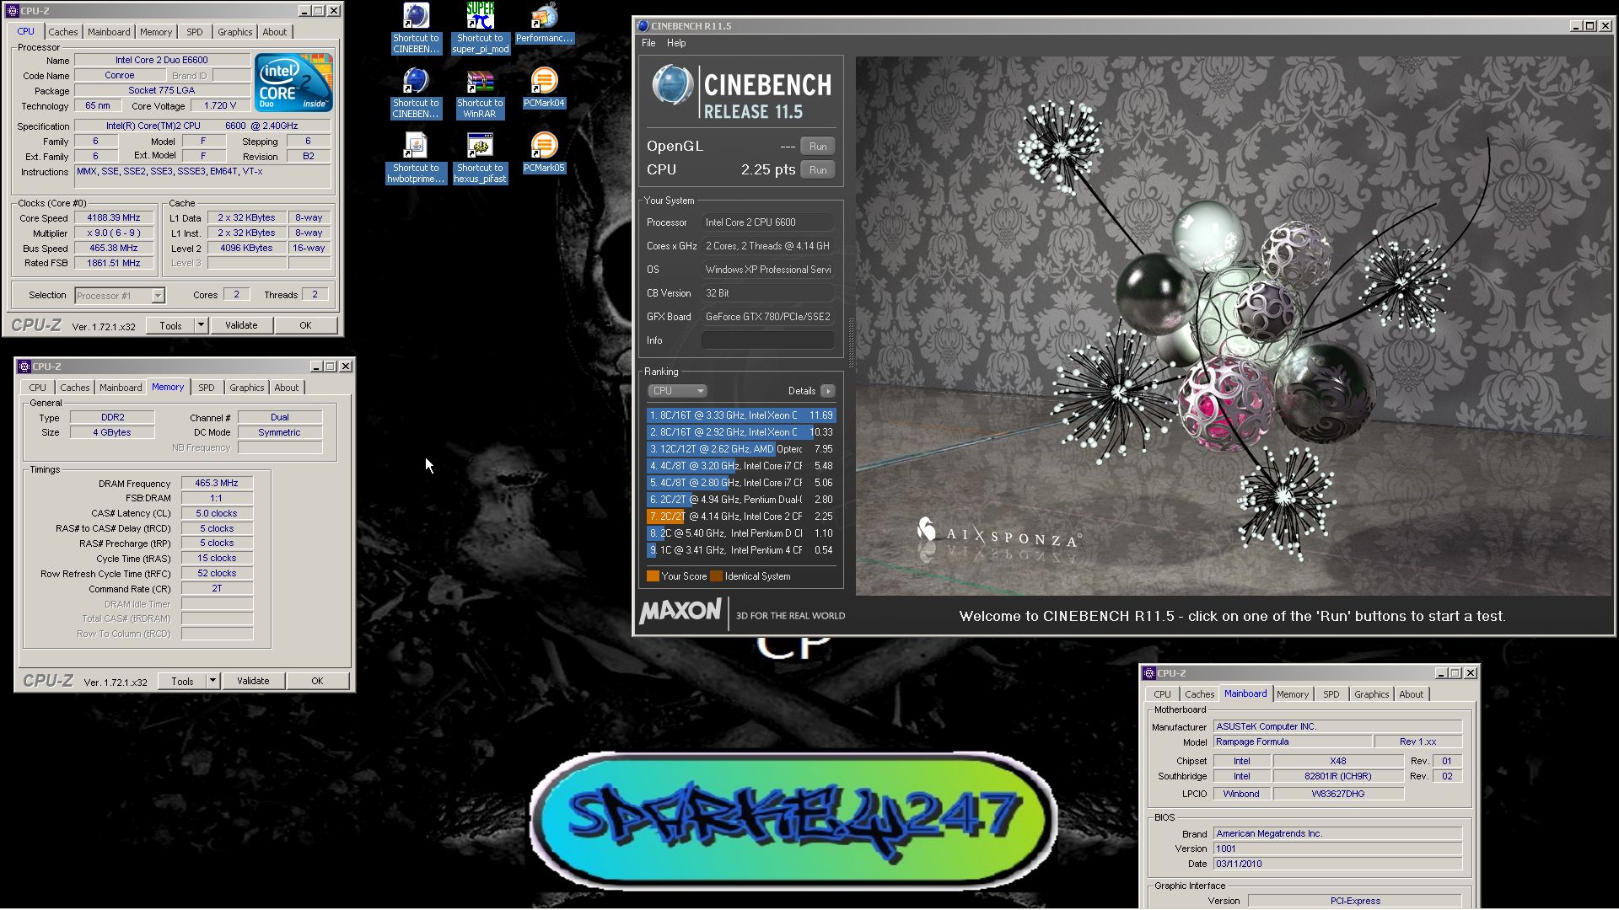This screenshot has width=1619, height=910.
Task: Click the panel splitter handle in Cinebench
Action: (x=850, y=344)
